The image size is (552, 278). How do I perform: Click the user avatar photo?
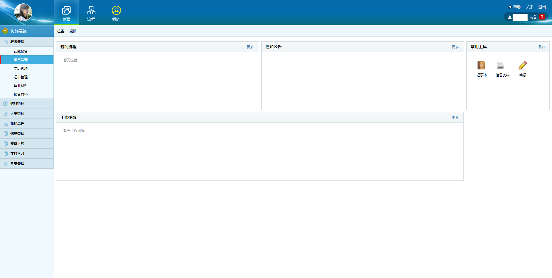click(x=23, y=12)
